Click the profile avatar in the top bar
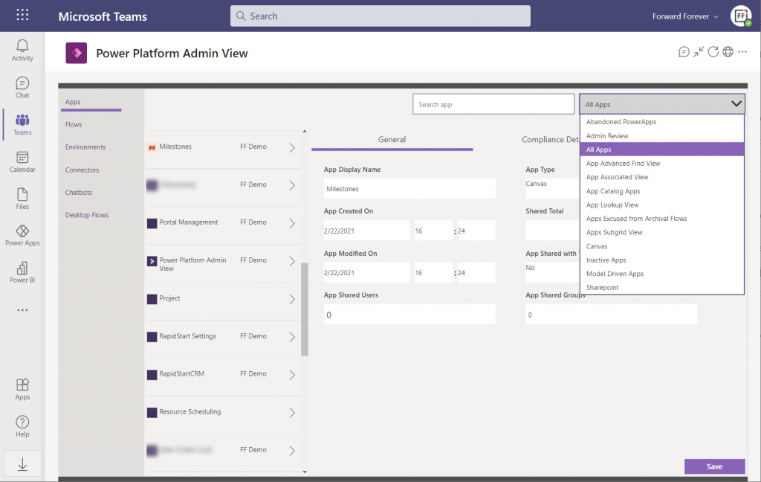 coord(741,16)
